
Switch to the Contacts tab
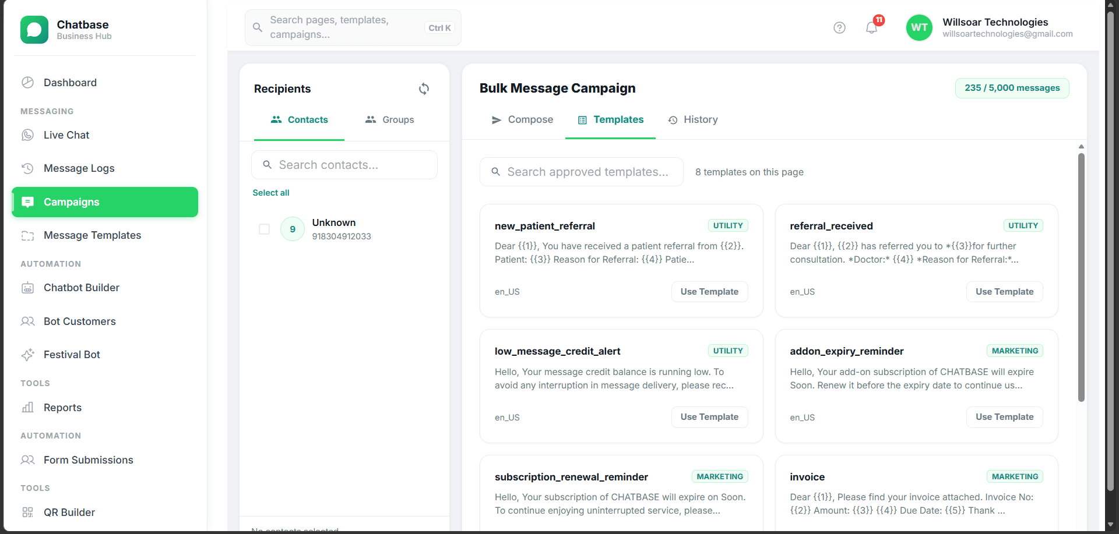pyautogui.click(x=299, y=119)
